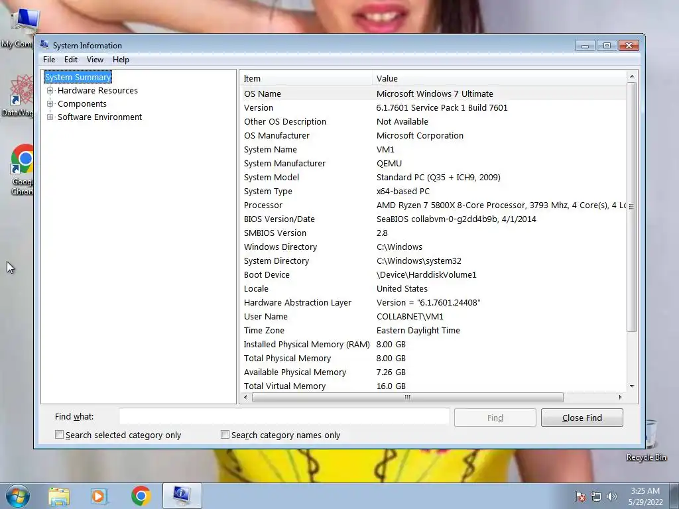Click the vertical scrollbar up arrow
Viewport: 679px width, 509px height.
tap(632, 77)
